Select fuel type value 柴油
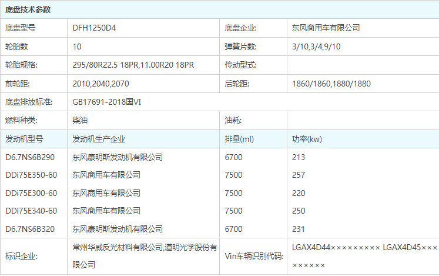The image size is (439, 276). tap(80, 120)
